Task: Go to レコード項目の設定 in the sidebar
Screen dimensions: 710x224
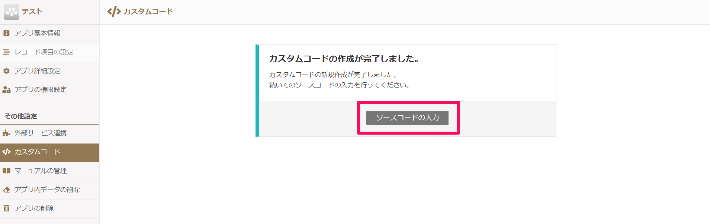Action: (x=44, y=52)
